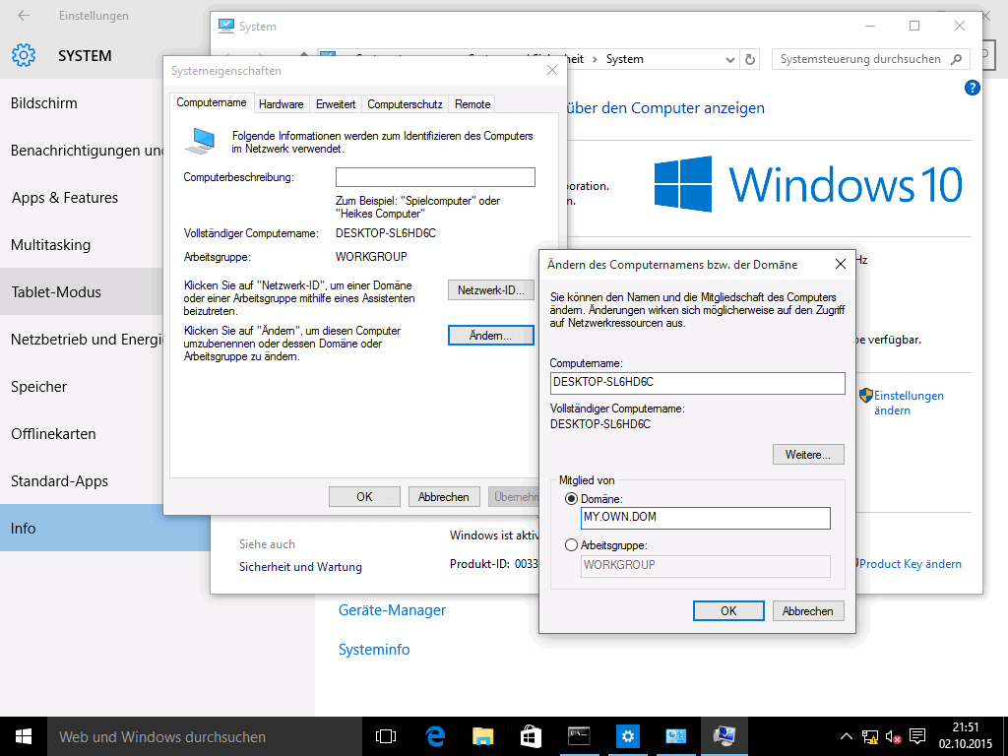
Task: Switch to the Hardware tab
Action: pos(281,104)
